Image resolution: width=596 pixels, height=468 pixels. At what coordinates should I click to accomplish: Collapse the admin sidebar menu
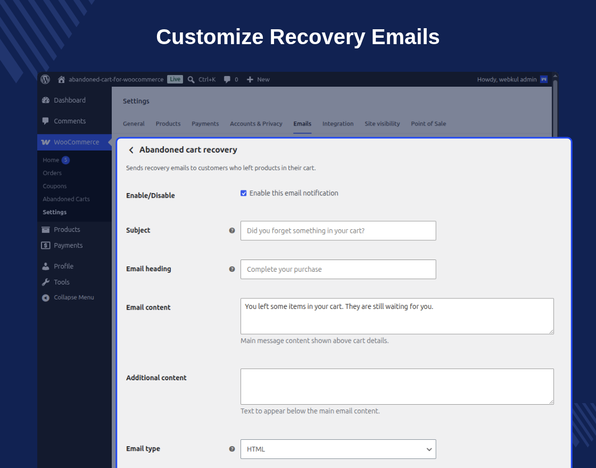(x=74, y=297)
